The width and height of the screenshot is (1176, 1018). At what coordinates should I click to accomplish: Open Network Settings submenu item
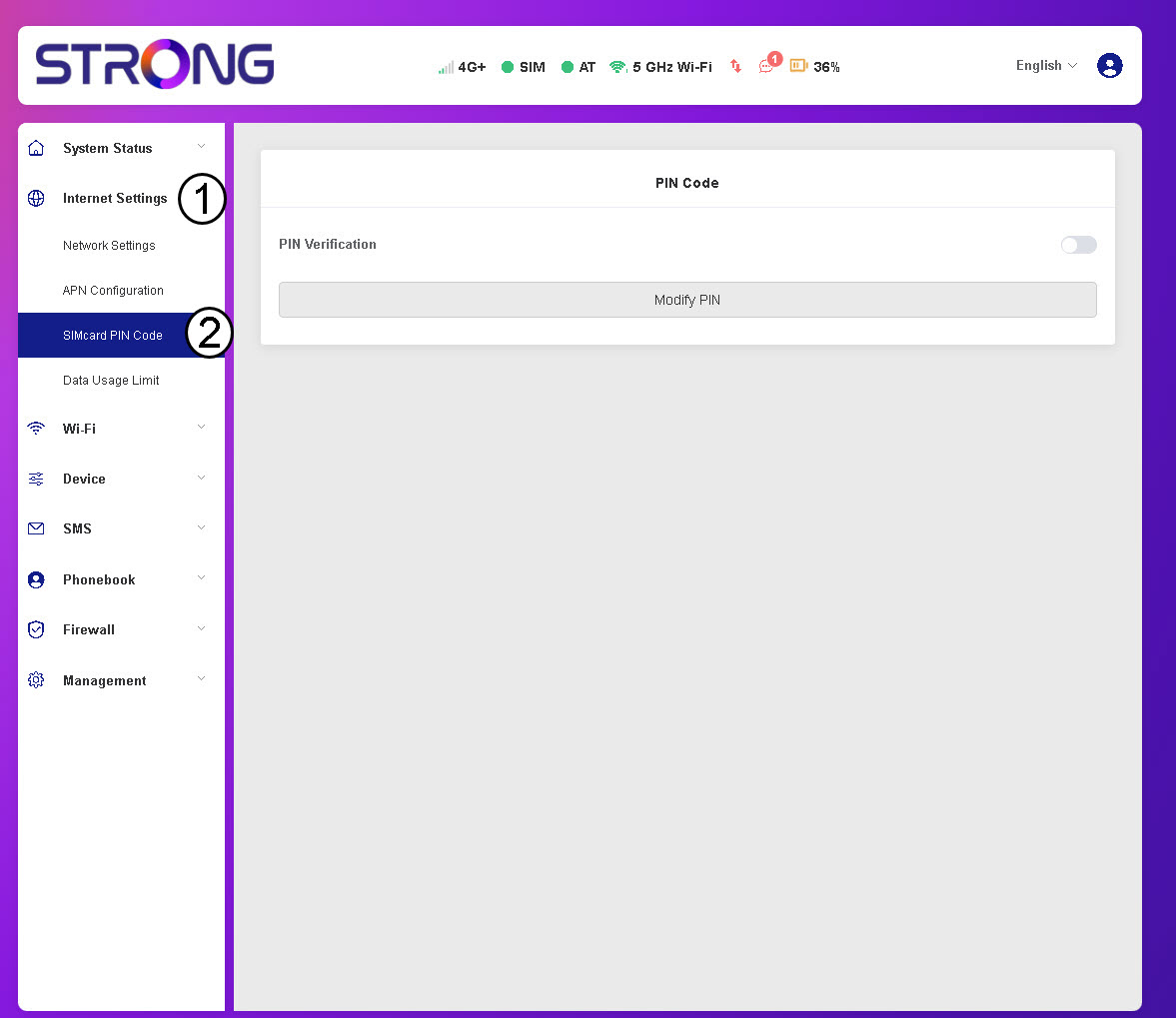pos(109,246)
